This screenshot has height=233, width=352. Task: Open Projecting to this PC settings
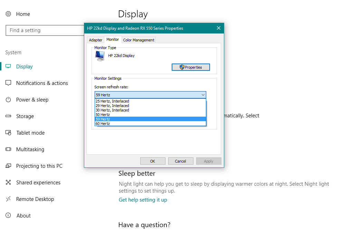point(39,166)
